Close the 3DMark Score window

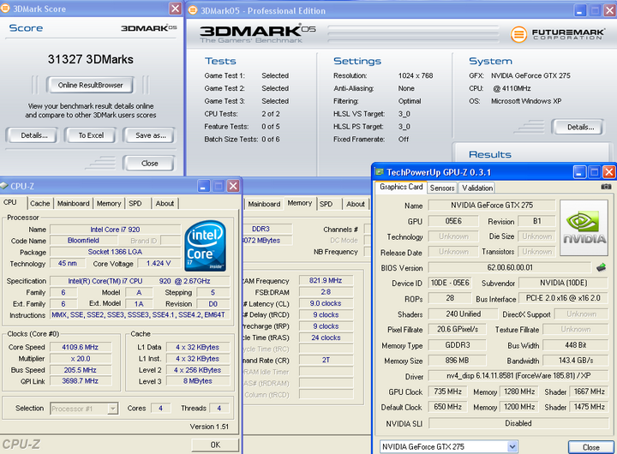(175, 9)
